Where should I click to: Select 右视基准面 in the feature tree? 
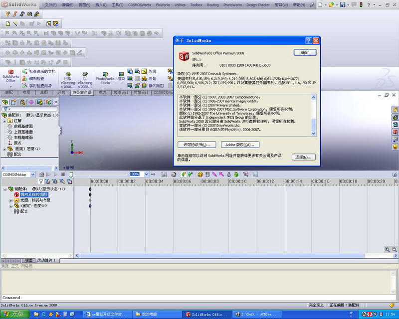23,138
